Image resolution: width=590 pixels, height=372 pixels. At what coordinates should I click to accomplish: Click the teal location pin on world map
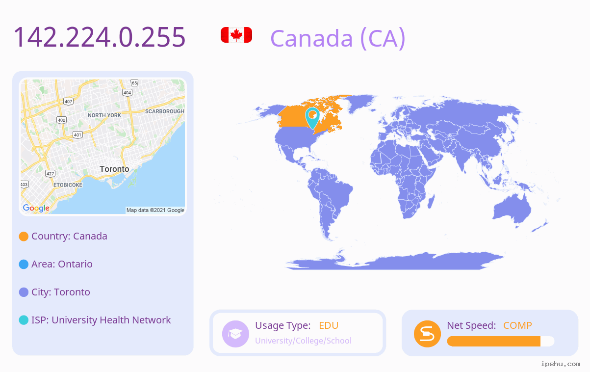tap(312, 118)
